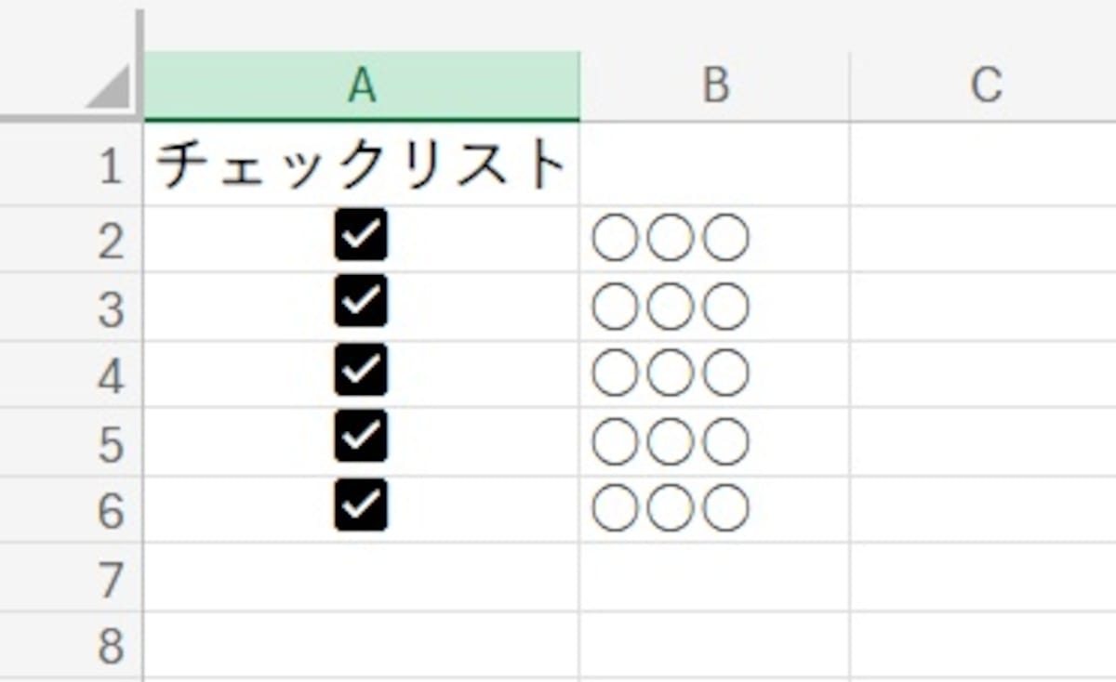Screen dimensions: 1116x682
Task: Uncheck the checkbox in cell A3
Action: 360,302
